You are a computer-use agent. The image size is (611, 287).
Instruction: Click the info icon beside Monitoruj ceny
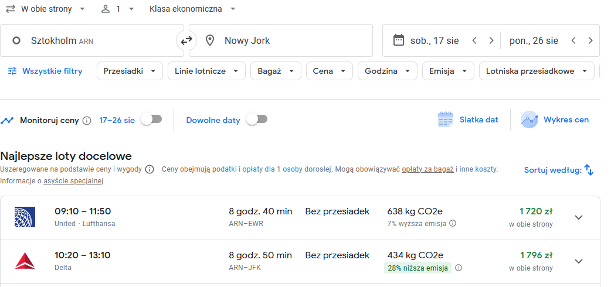87,121
